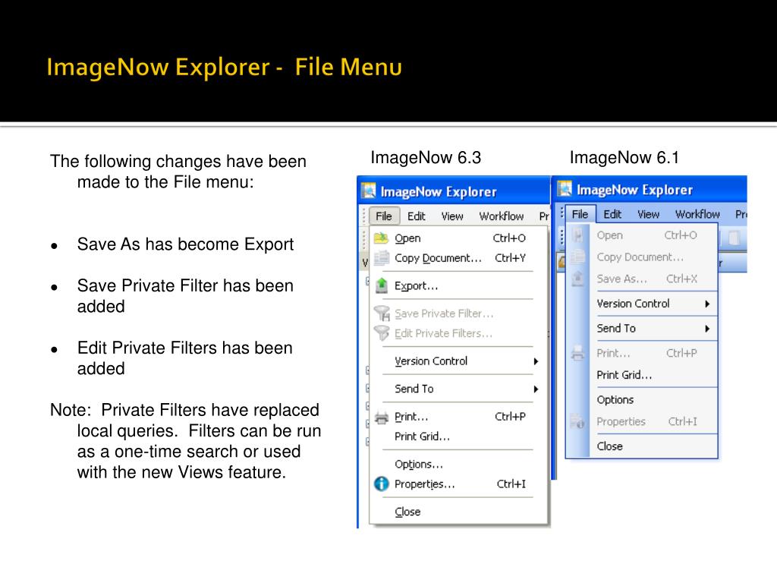The image size is (777, 583).
Task: Expand Send To submenu in 6.3 menu
Action: pos(459,389)
